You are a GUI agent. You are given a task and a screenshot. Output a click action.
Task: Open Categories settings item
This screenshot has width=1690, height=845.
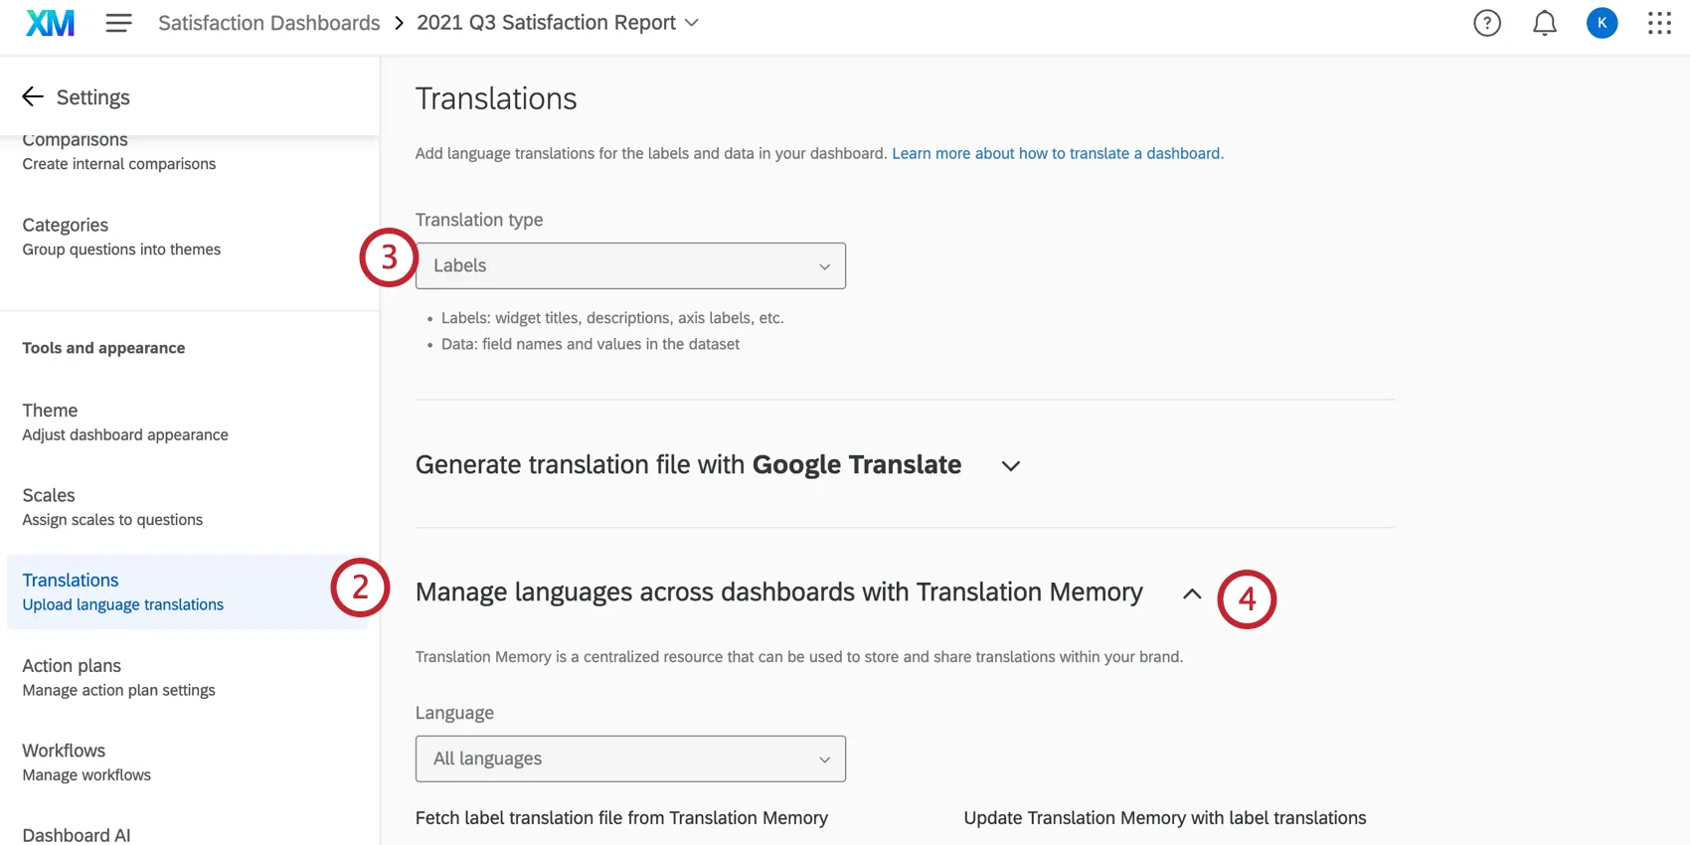[x=121, y=237]
